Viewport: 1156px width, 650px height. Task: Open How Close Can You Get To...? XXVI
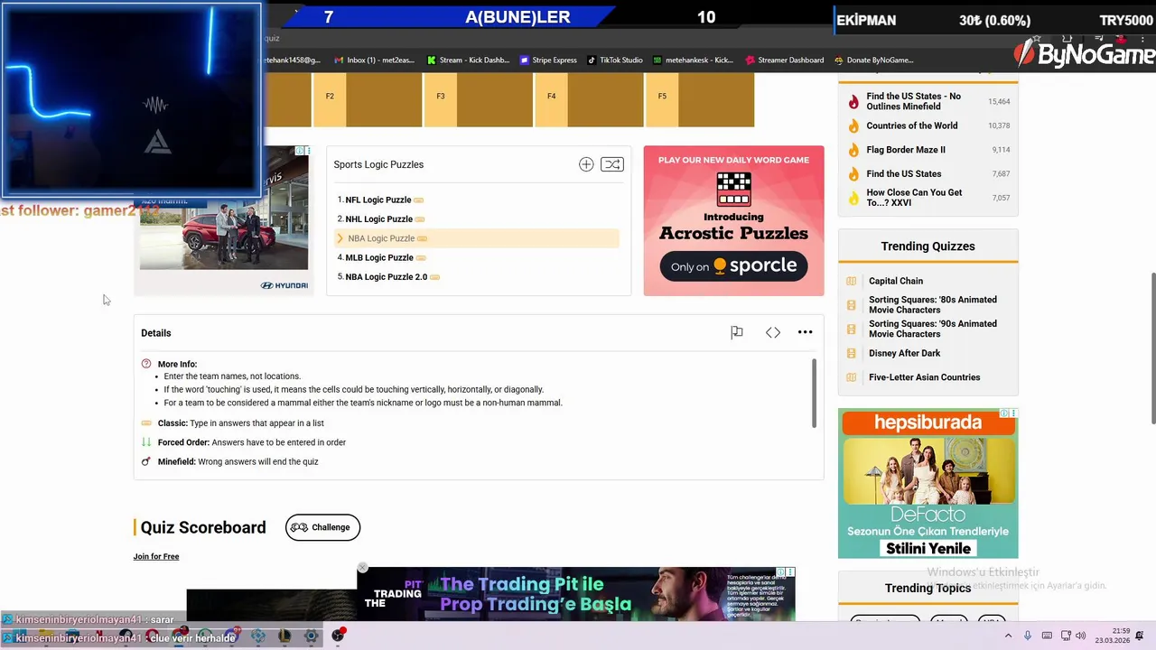(x=914, y=198)
